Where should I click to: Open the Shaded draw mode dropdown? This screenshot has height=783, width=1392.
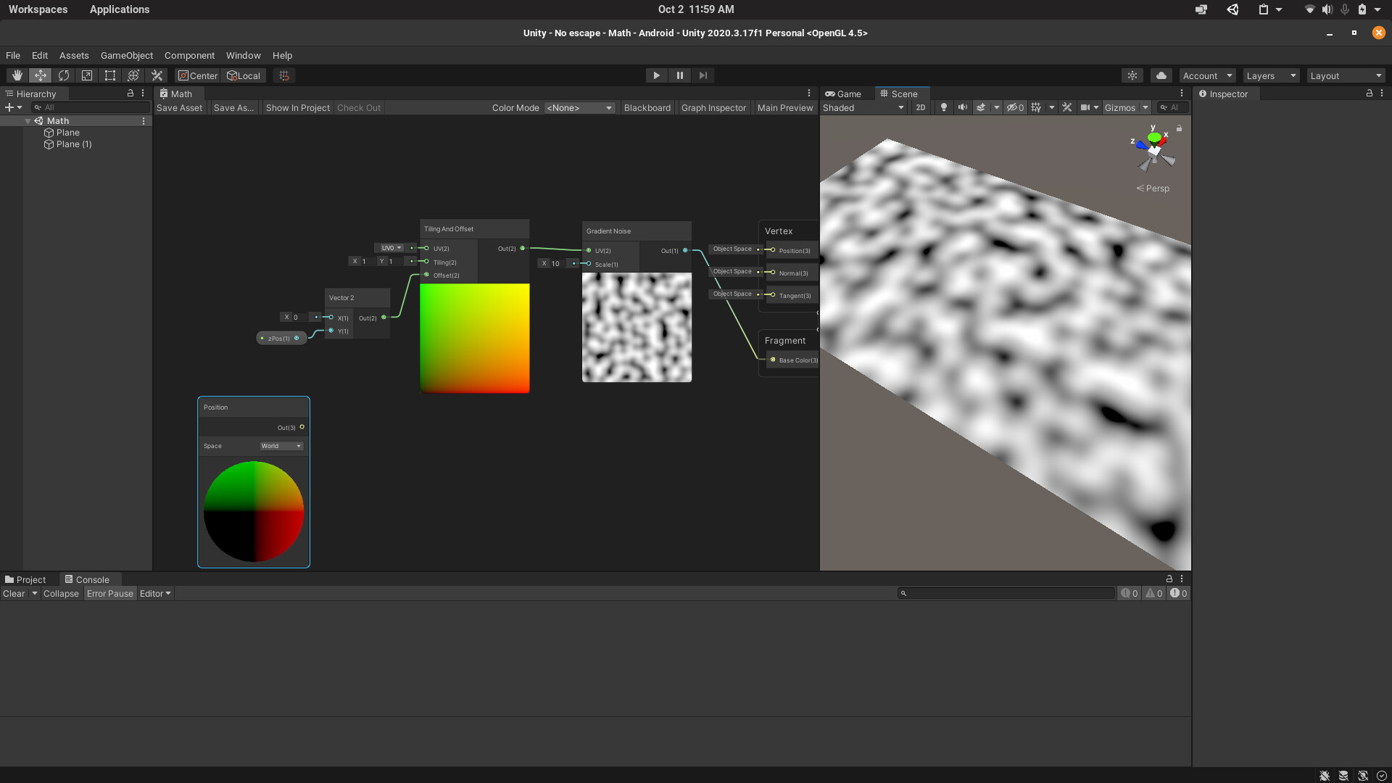tap(863, 108)
